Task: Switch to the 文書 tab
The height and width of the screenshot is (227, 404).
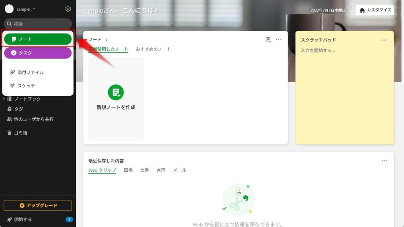Action: click(x=144, y=170)
